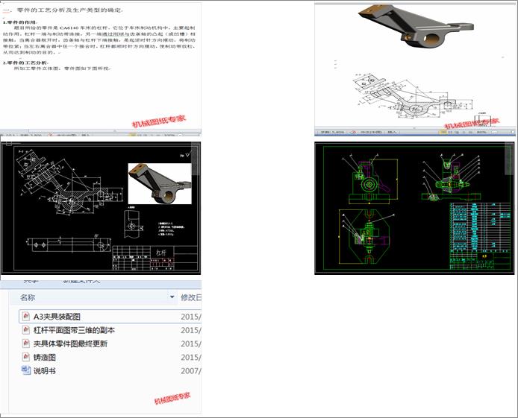
Task: Select the file named 夹具体零件图最终更新
Action: [x=70, y=343]
